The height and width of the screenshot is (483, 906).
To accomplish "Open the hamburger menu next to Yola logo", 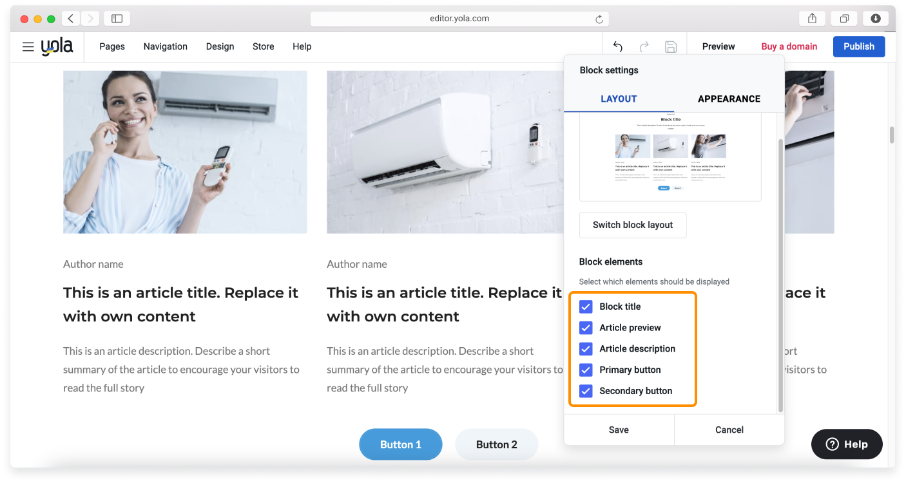I will 28,47.
